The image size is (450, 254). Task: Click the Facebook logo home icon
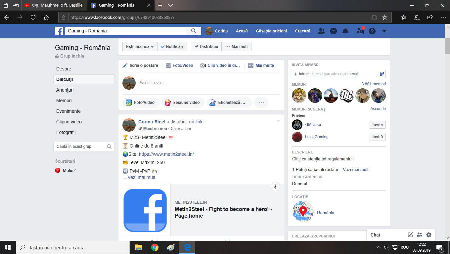click(59, 31)
